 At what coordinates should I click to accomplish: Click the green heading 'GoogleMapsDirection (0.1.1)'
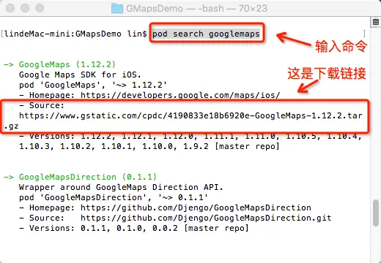[88, 177]
